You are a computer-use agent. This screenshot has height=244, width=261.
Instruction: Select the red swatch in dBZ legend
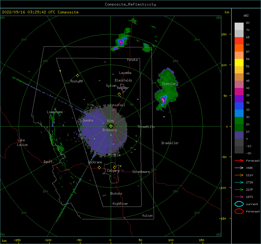click(x=239, y=41)
